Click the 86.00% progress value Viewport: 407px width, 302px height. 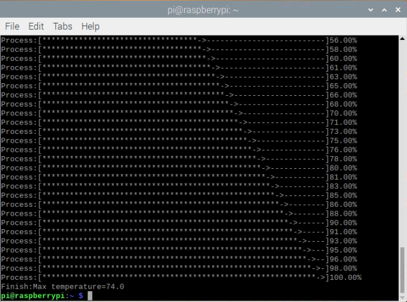click(x=343, y=205)
